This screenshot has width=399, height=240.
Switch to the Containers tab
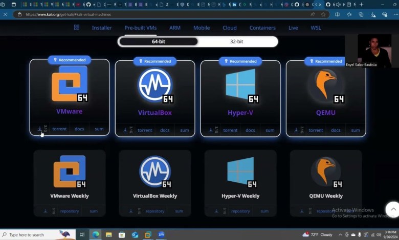pos(262,28)
